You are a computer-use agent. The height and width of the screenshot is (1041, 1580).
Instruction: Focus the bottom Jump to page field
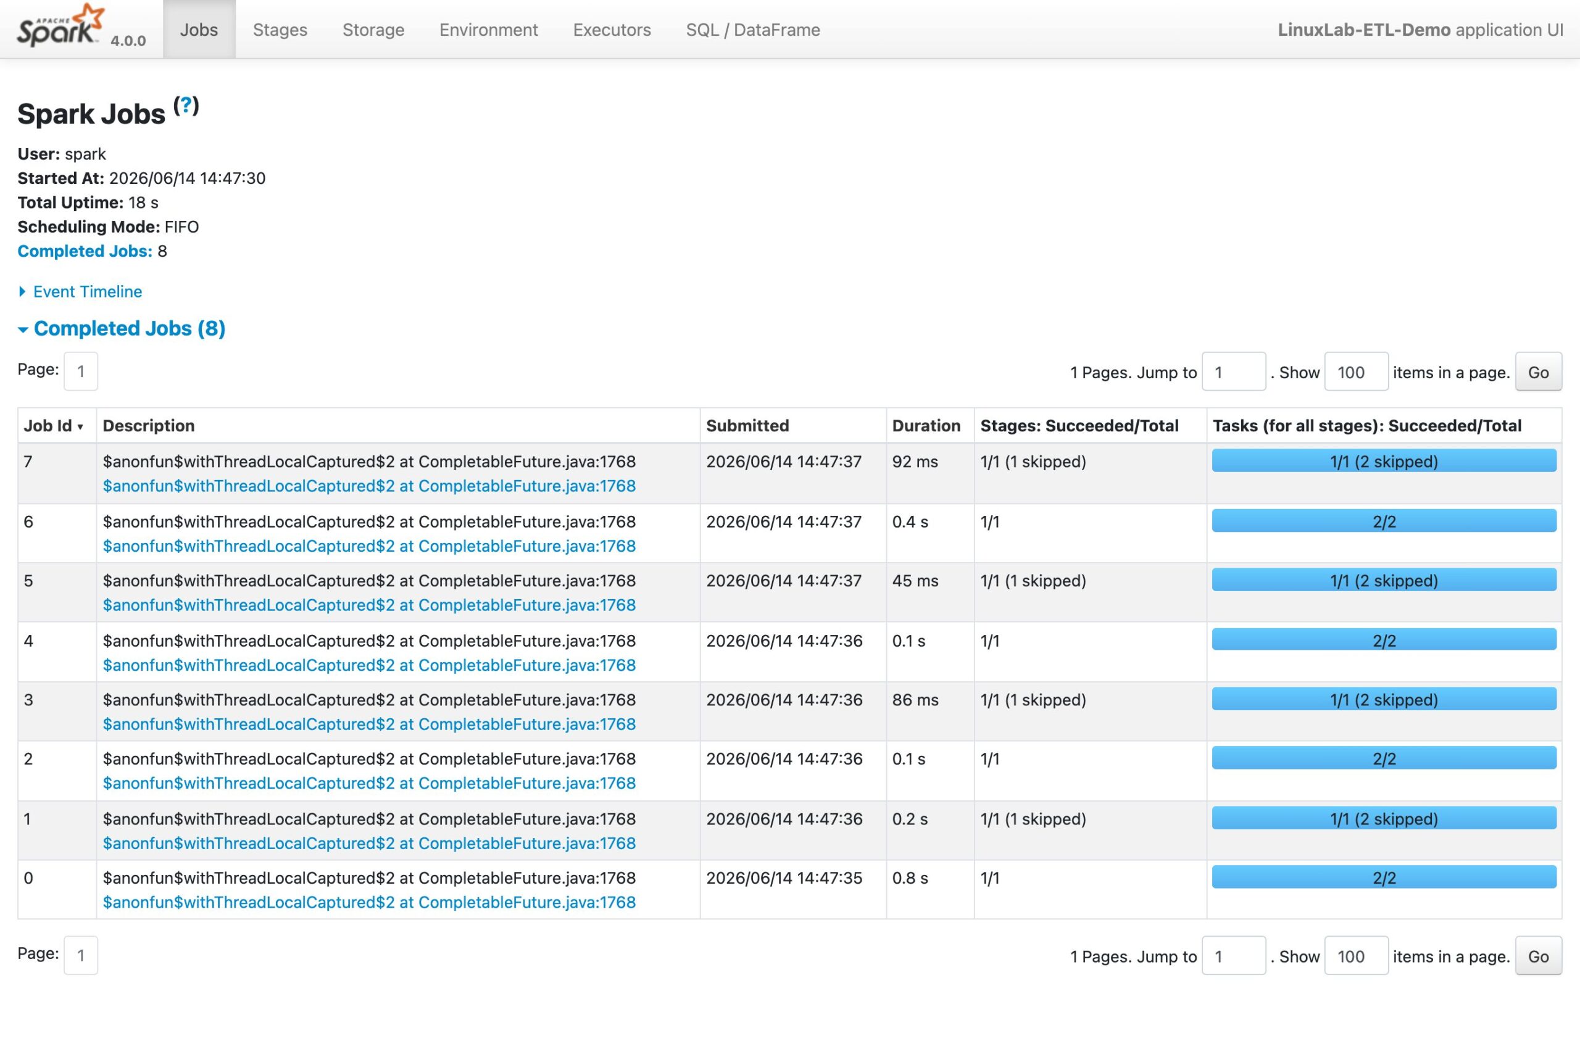point(1234,956)
